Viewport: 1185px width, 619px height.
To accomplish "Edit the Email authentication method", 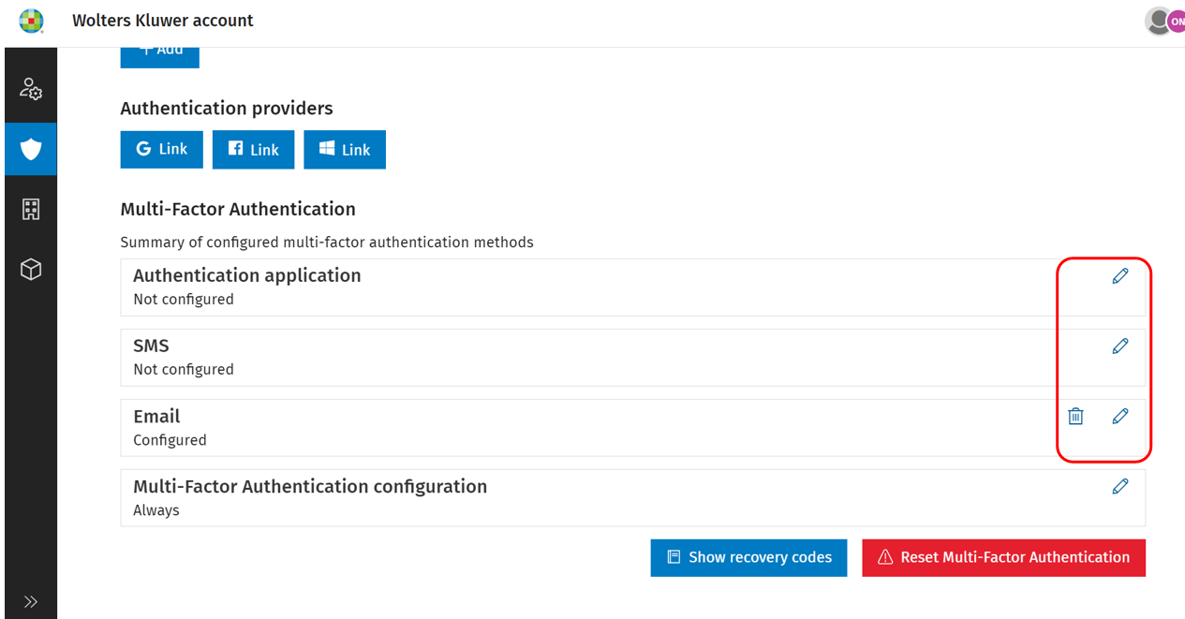I will (x=1119, y=417).
